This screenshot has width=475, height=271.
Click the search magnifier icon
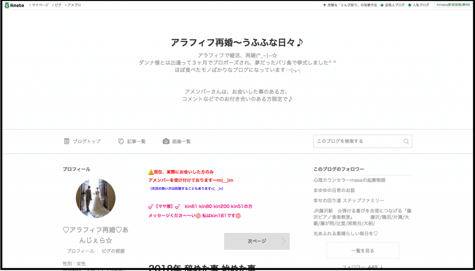[x=406, y=142]
